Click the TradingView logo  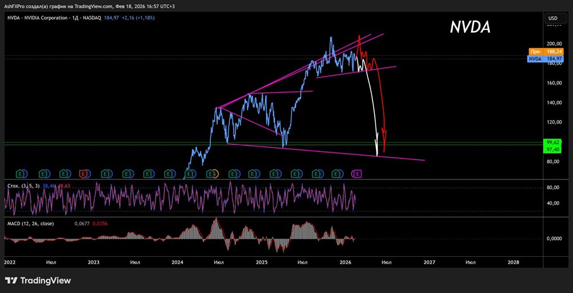[39, 280]
